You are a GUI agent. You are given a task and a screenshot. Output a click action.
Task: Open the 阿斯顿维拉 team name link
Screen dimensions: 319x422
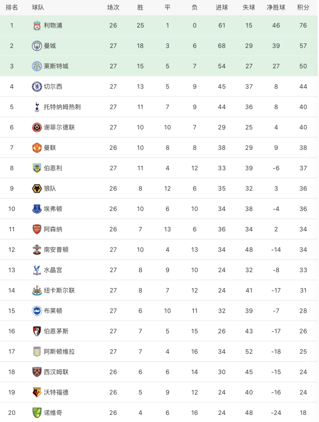(59, 352)
